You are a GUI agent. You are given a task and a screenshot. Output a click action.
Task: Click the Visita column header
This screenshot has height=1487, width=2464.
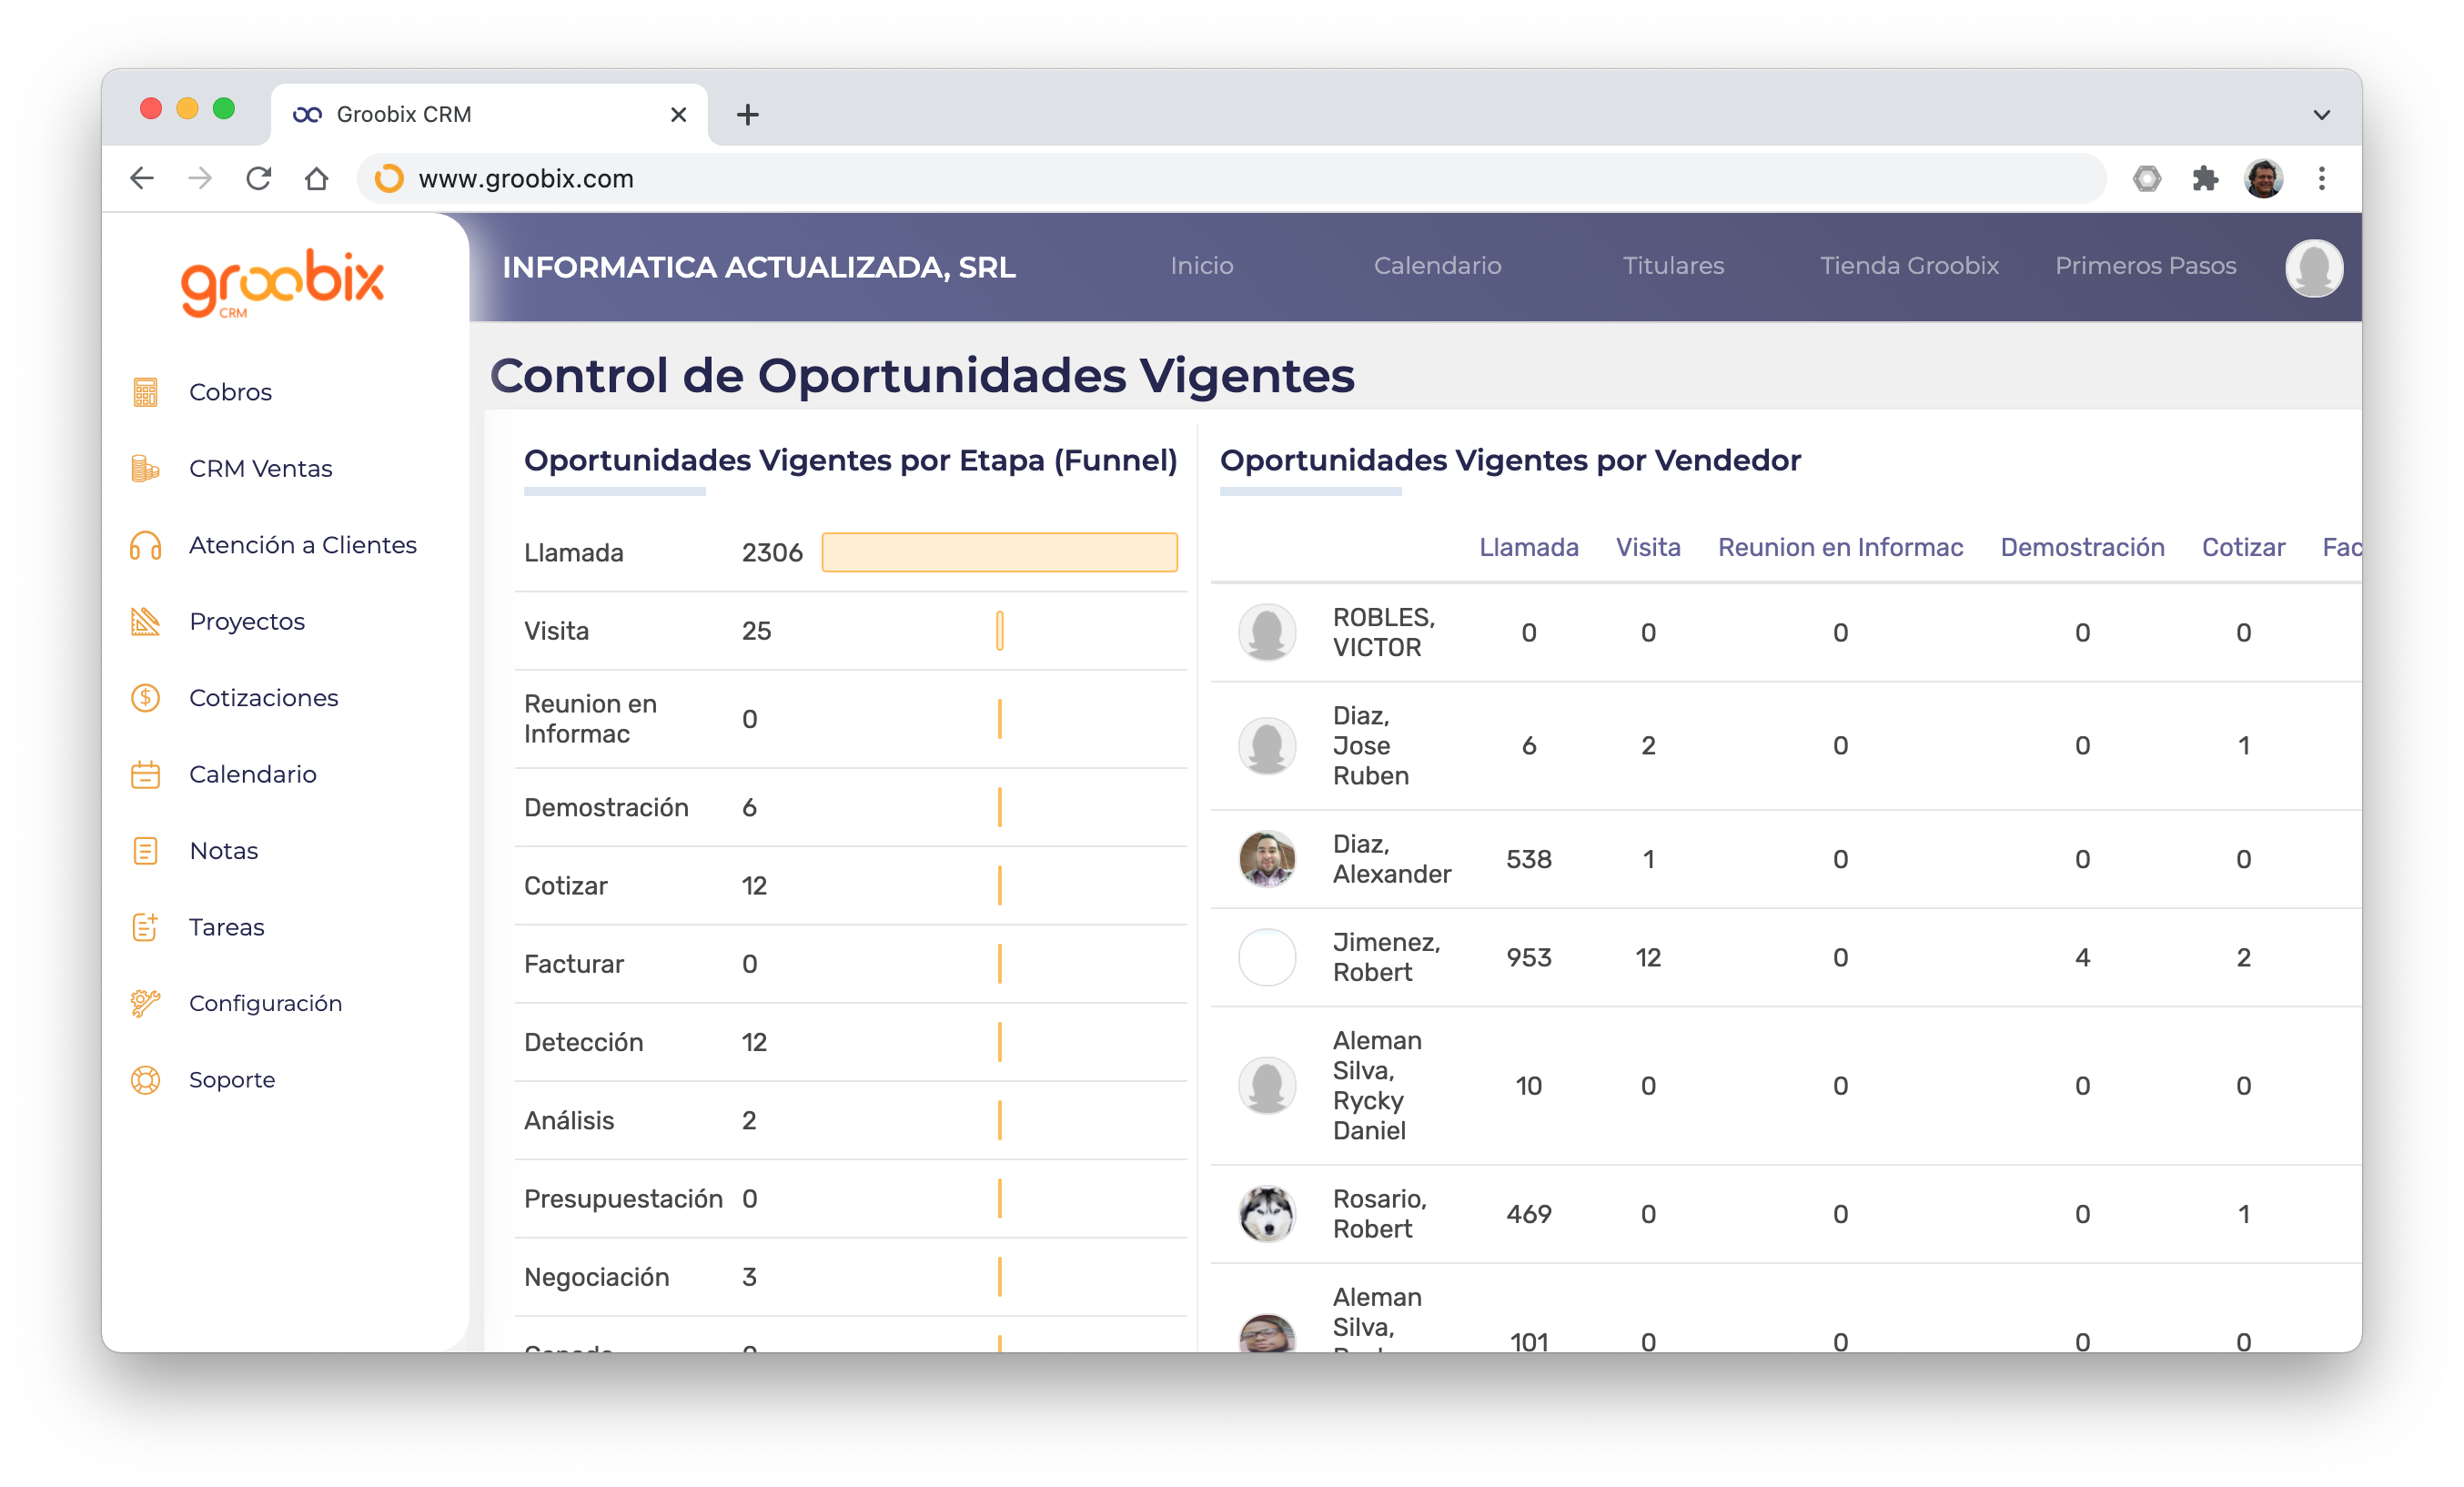(x=1647, y=547)
